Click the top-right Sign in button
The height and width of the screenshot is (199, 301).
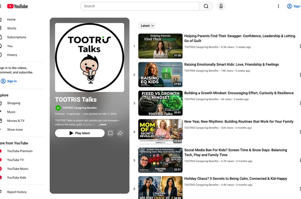coord(293,6)
